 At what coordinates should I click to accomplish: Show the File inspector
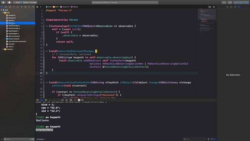pyautogui.click(x=227, y=7)
